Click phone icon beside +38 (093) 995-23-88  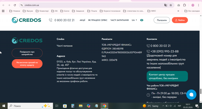(x=148, y=51)
